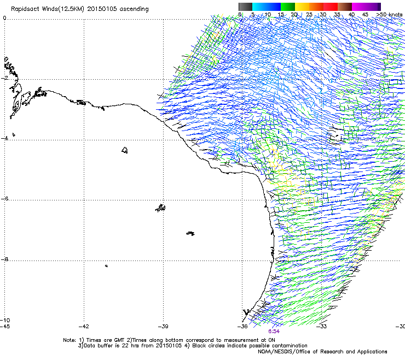
Task: Click the legend label "45"
Action: coord(365,14)
